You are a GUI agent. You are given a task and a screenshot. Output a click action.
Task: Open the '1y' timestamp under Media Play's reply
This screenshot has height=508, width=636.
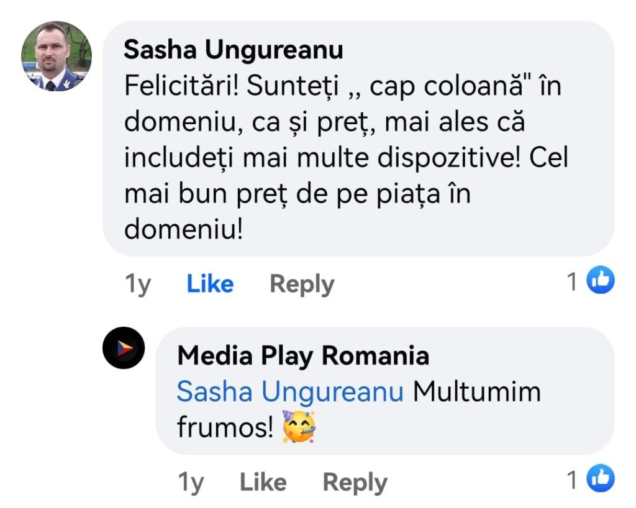point(191,483)
